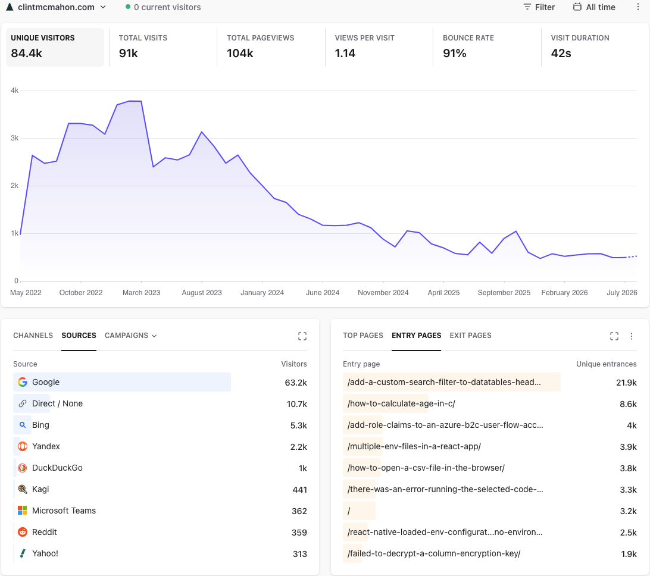This screenshot has height=576, width=650.
Task: Click the Google source logo icon
Action: point(23,382)
